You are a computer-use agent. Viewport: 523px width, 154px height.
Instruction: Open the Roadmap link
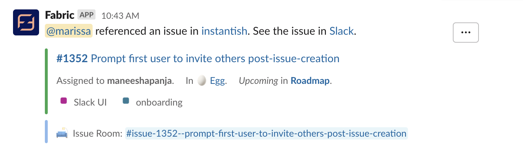[x=310, y=81]
